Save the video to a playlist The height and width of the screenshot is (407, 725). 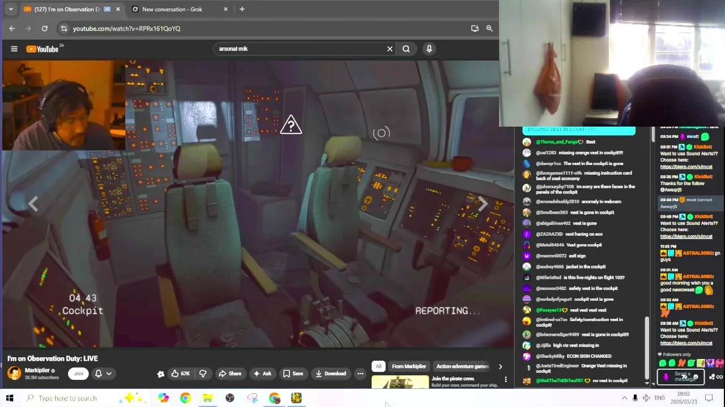(x=293, y=374)
